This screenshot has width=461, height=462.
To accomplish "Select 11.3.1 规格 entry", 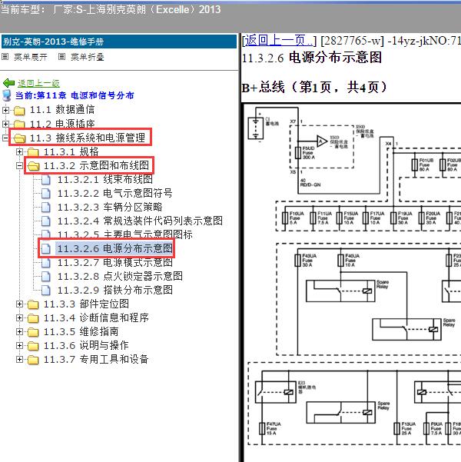I will [x=71, y=151].
